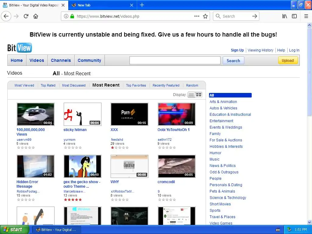The height and width of the screenshot is (234, 312).
Task: Open the Help link
Action: click(281, 50)
